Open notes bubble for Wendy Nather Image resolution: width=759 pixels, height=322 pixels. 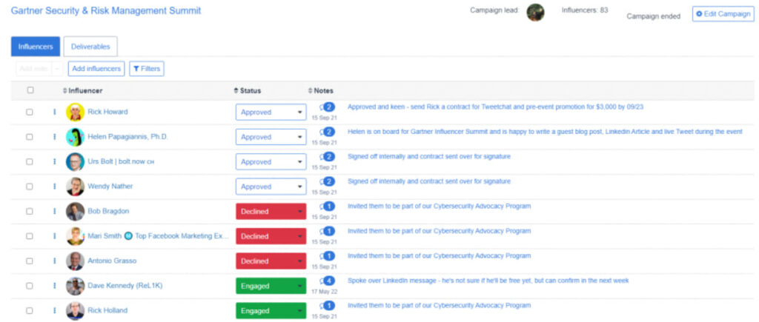pyautogui.click(x=327, y=182)
